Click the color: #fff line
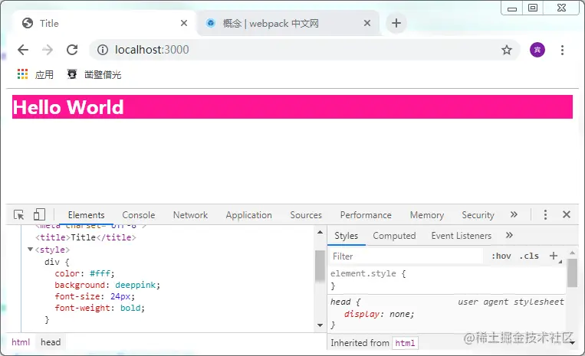Image resolution: width=585 pixels, height=356 pixels. [84, 274]
